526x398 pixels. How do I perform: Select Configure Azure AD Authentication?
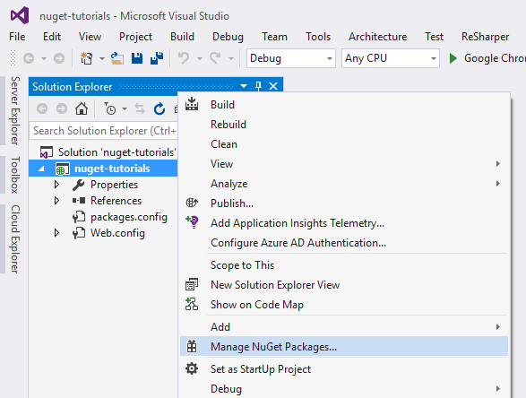(x=344, y=243)
